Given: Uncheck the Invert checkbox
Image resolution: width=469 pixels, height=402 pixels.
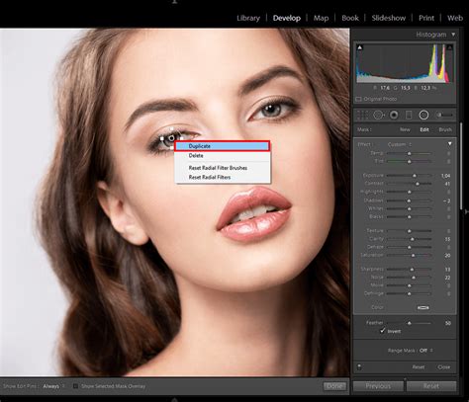Looking at the screenshot, I should (383, 331).
